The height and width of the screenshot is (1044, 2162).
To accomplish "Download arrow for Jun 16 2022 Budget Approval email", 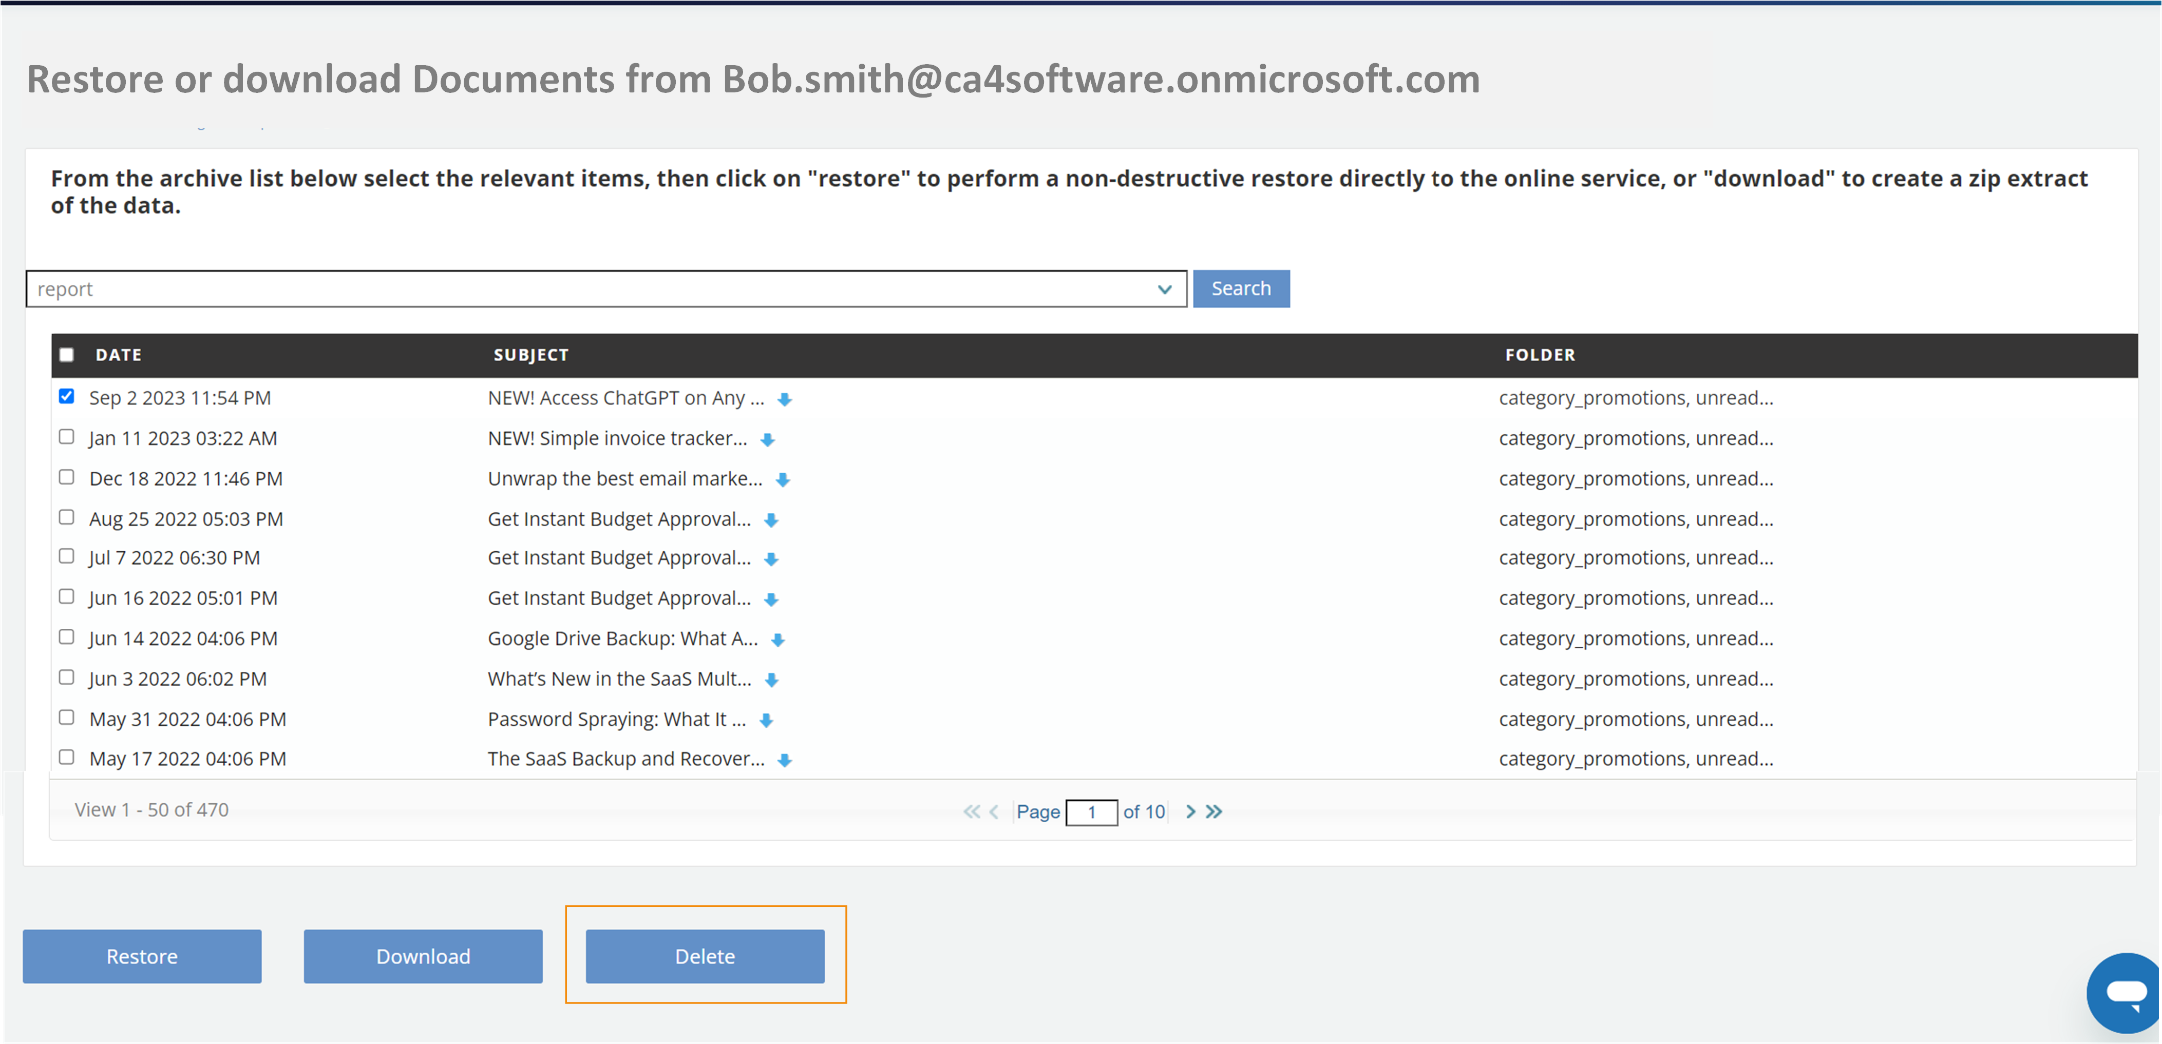I will (771, 600).
